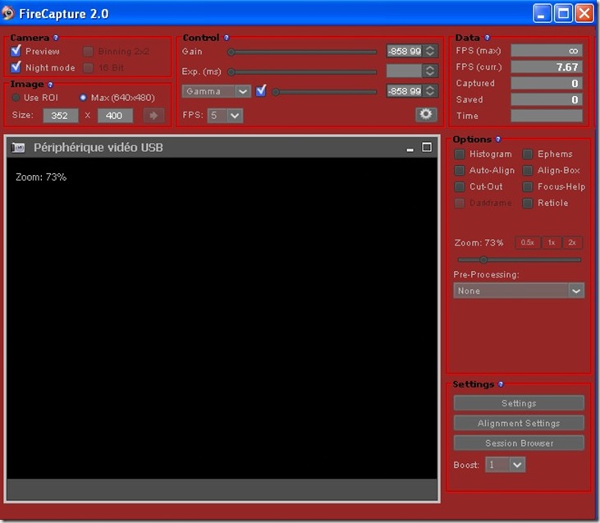Open the Settings button

tap(519, 403)
